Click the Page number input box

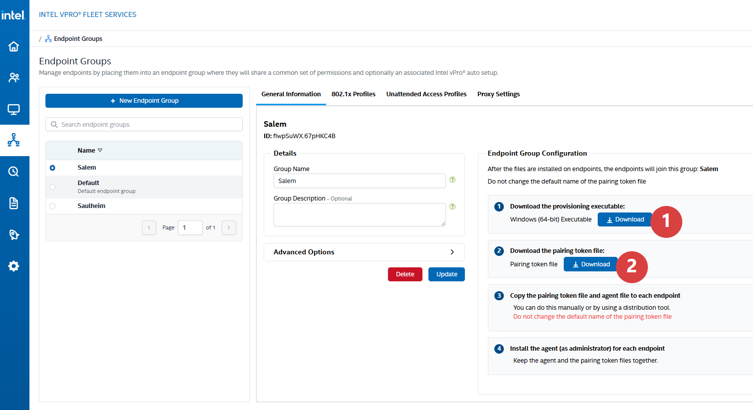coord(190,227)
